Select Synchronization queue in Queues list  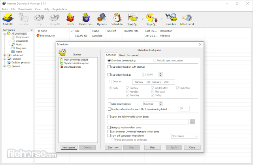pos(76,63)
